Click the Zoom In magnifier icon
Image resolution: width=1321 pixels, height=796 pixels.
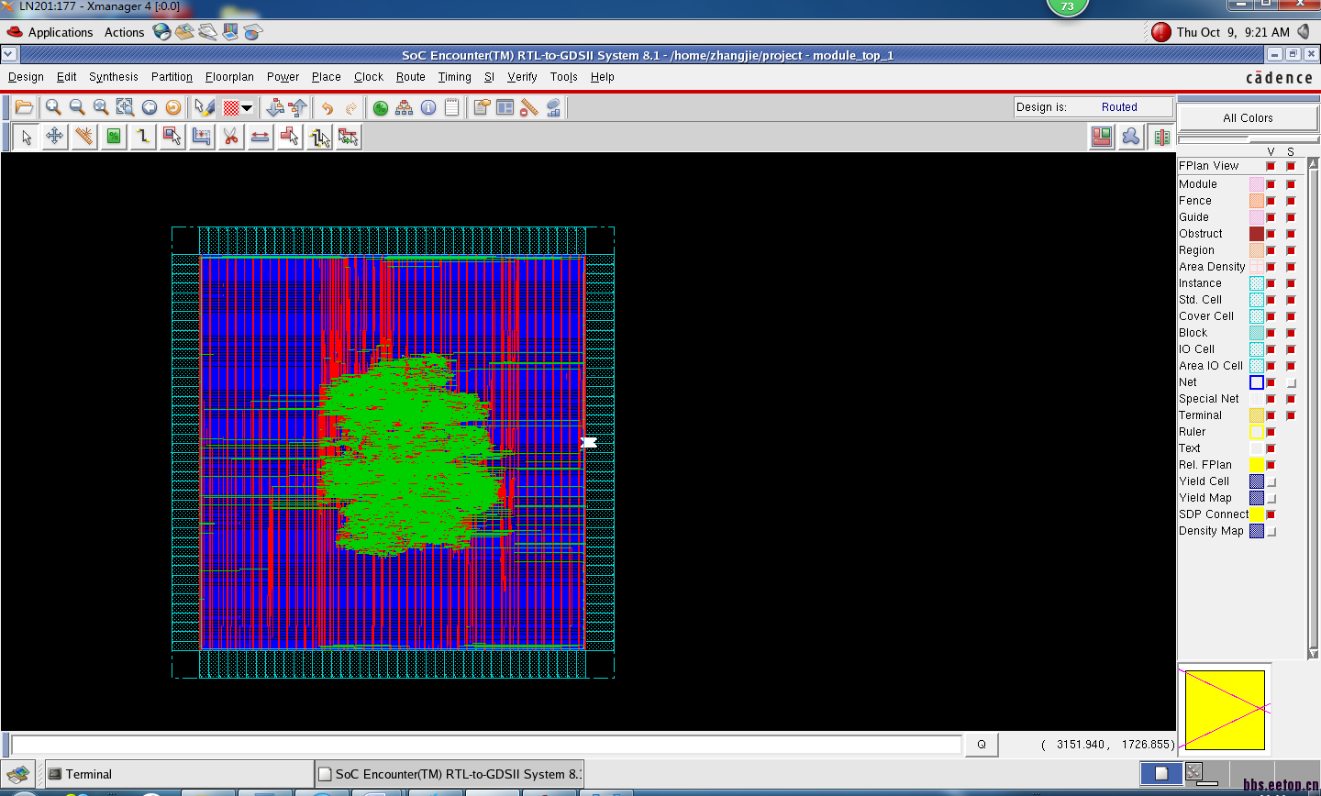click(53, 107)
